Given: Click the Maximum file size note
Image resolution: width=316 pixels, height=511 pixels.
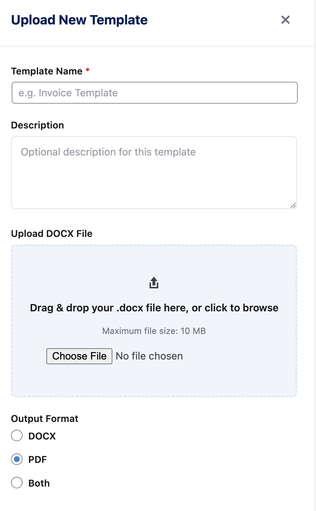Looking at the screenshot, I should click(x=154, y=331).
